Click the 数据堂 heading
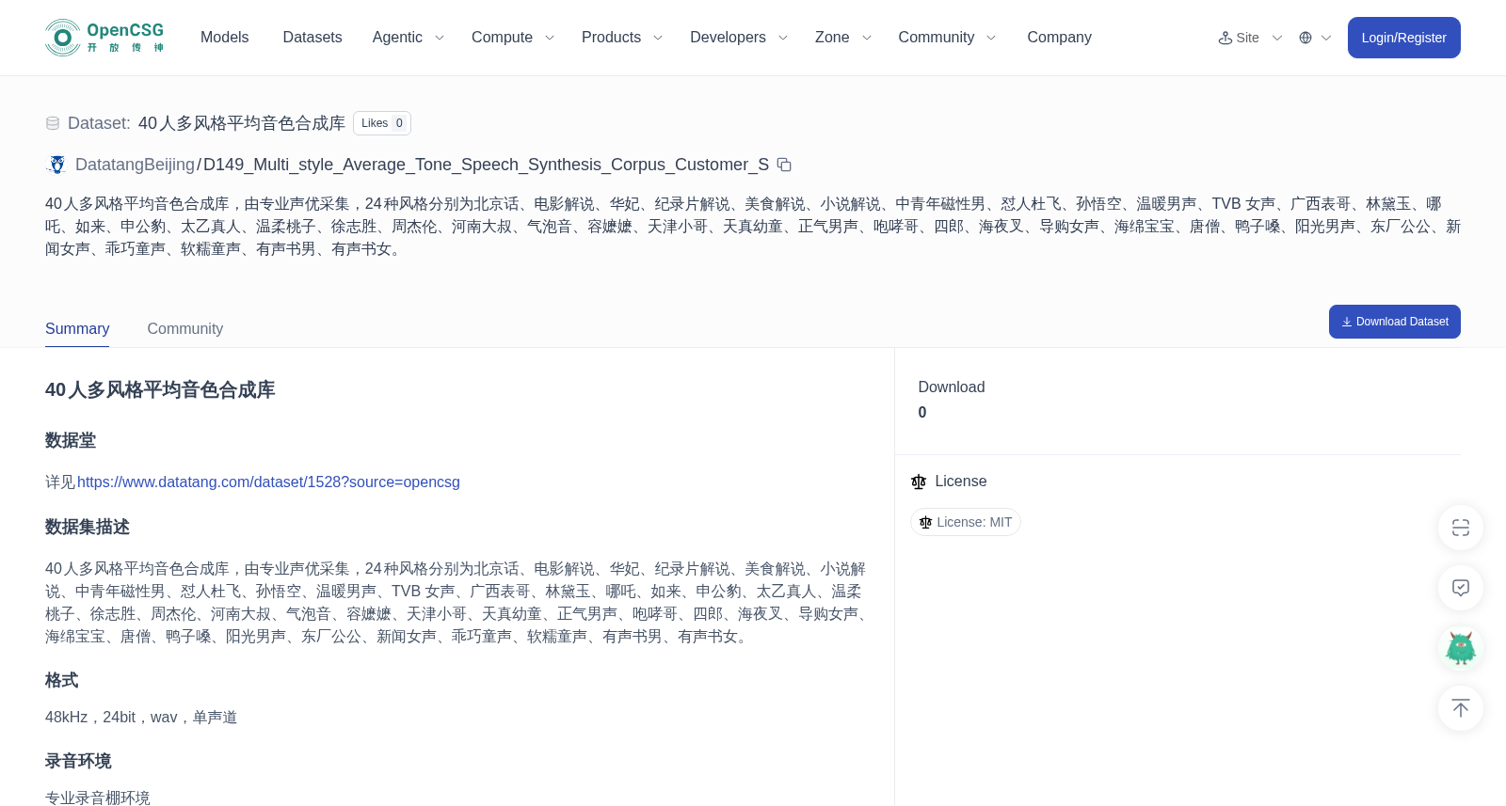The image size is (1506, 806). (x=71, y=441)
